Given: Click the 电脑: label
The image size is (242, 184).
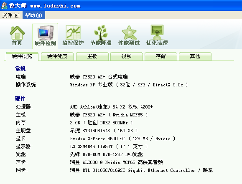Looking at the screenshot, I should pyautogui.click(x=22, y=77).
